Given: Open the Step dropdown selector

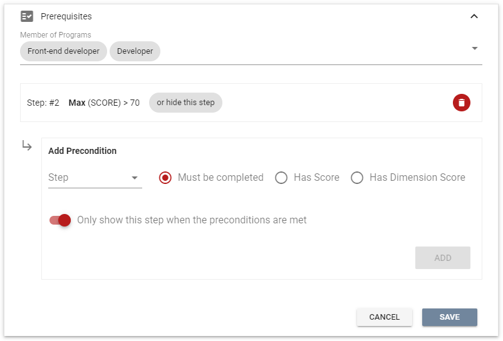Looking at the screenshot, I should tap(95, 178).
